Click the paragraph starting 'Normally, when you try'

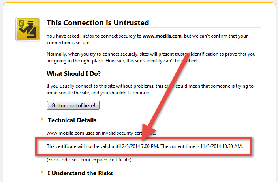coord(151,57)
